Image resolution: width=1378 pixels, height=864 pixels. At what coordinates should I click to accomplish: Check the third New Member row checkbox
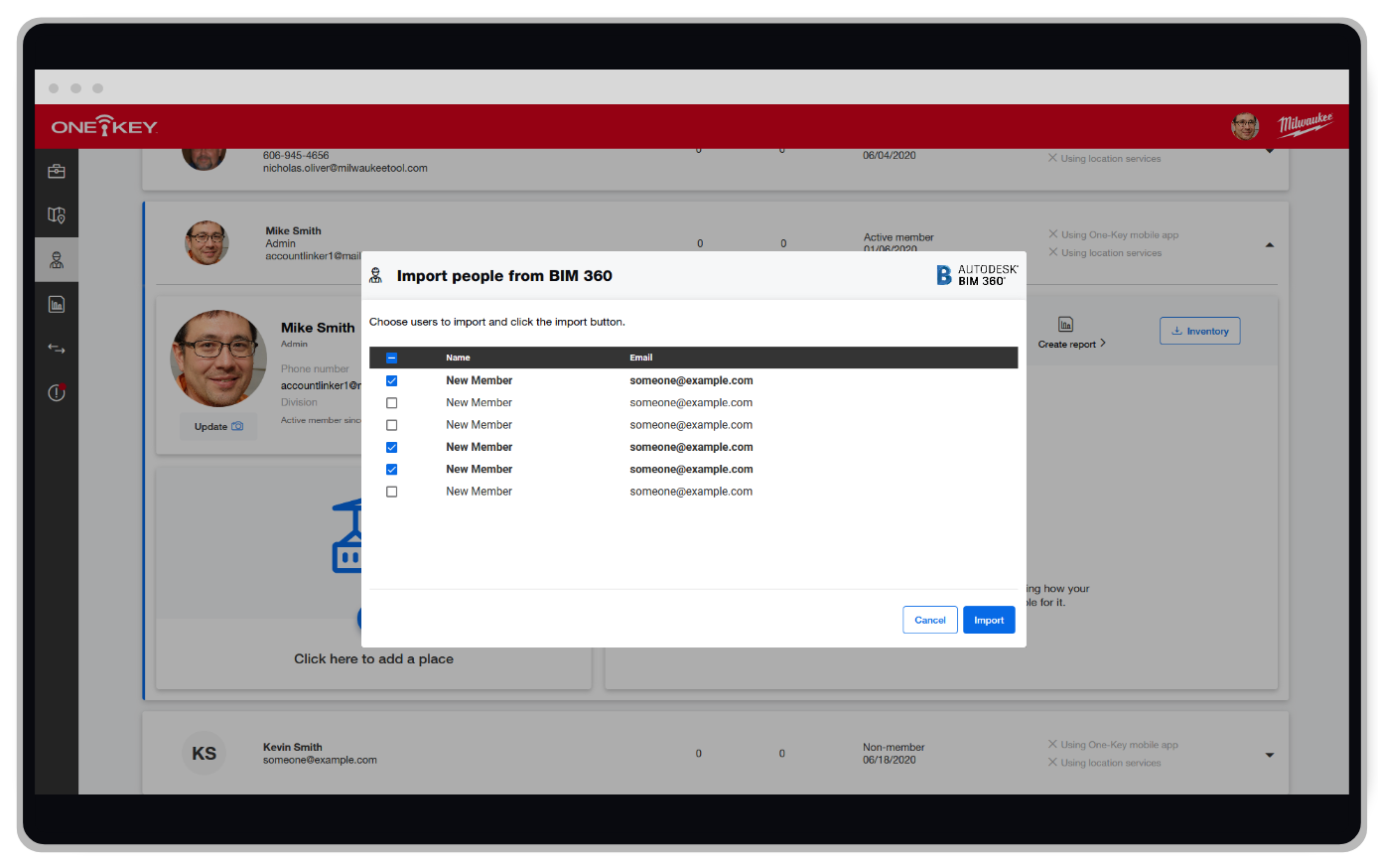[391, 425]
